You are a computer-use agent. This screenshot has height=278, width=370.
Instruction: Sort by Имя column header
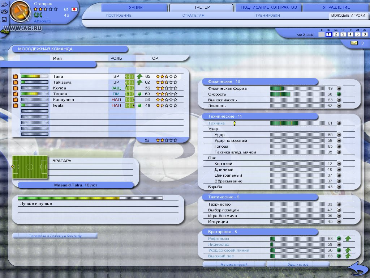click(x=57, y=58)
